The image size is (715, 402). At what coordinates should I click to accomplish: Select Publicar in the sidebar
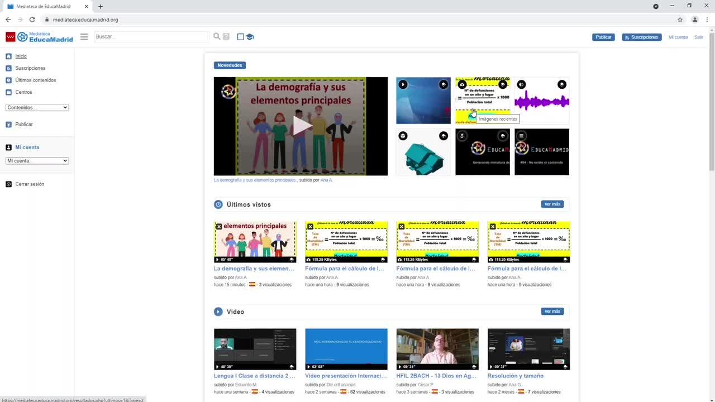tap(24, 125)
